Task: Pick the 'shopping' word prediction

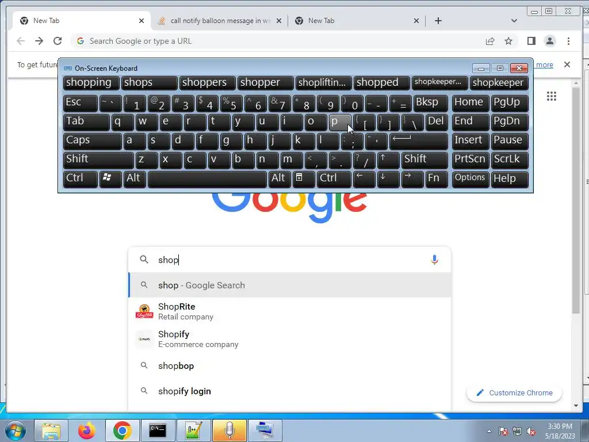Action: pyautogui.click(x=91, y=83)
